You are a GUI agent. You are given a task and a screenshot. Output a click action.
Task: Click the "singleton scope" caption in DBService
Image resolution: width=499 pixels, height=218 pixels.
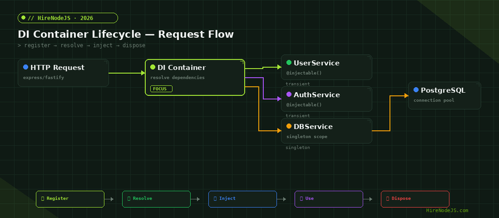(307, 137)
